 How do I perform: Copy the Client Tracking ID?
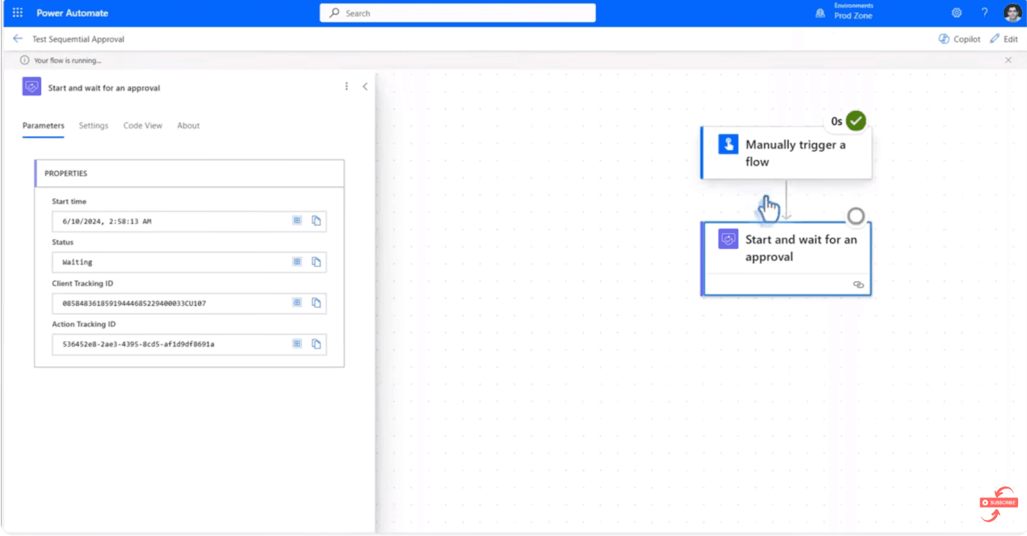coord(316,303)
